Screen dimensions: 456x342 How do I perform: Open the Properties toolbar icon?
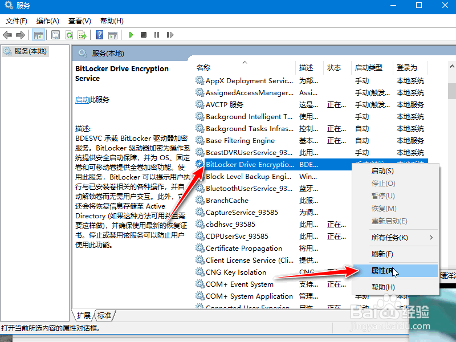(x=55, y=35)
